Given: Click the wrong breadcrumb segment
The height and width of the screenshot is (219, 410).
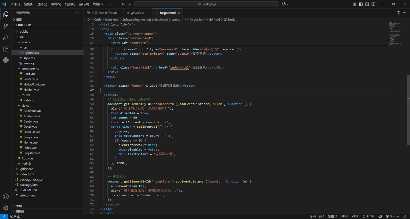Looking at the screenshot, I should [176, 20].
